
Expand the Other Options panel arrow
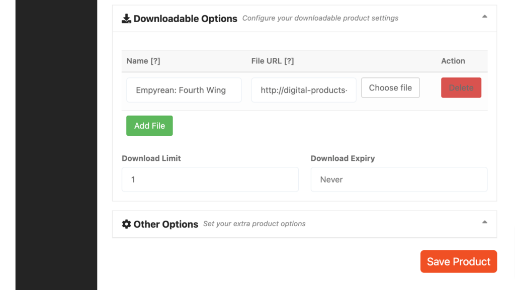(484, 222)
